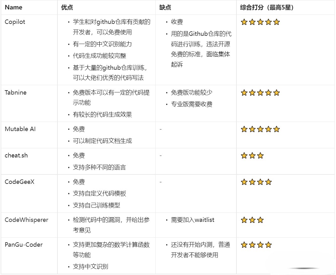Viewport: 336px width, 275px height.
Task: Click the three-star rating for cheat.sh
Action: [x=252, y=156]
